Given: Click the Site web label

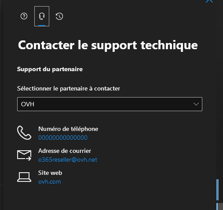Looking at the screenshot, I should (x=50, y=173).
